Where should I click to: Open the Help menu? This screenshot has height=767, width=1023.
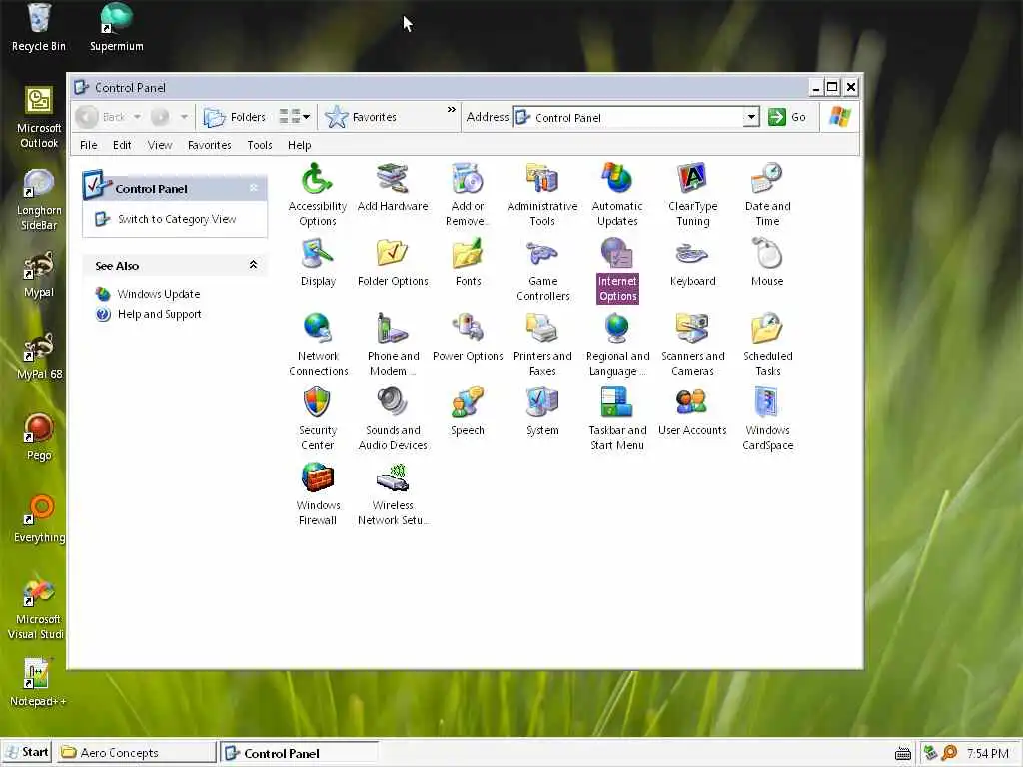tap(300, 145)
